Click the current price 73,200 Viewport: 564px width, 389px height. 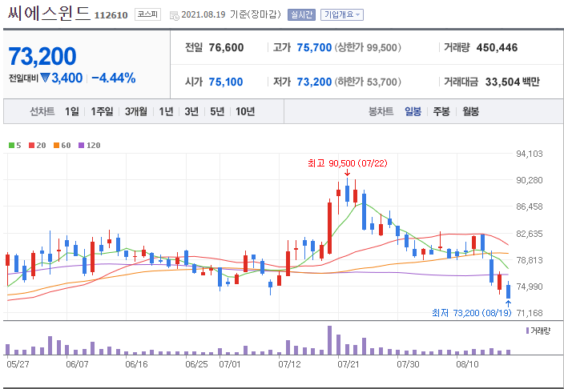(x=42, y=57)
